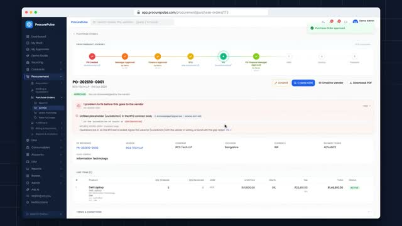The image size is (402, 226).
Task: Expand the Consumables section chevron
Action: tap(61, 148)
